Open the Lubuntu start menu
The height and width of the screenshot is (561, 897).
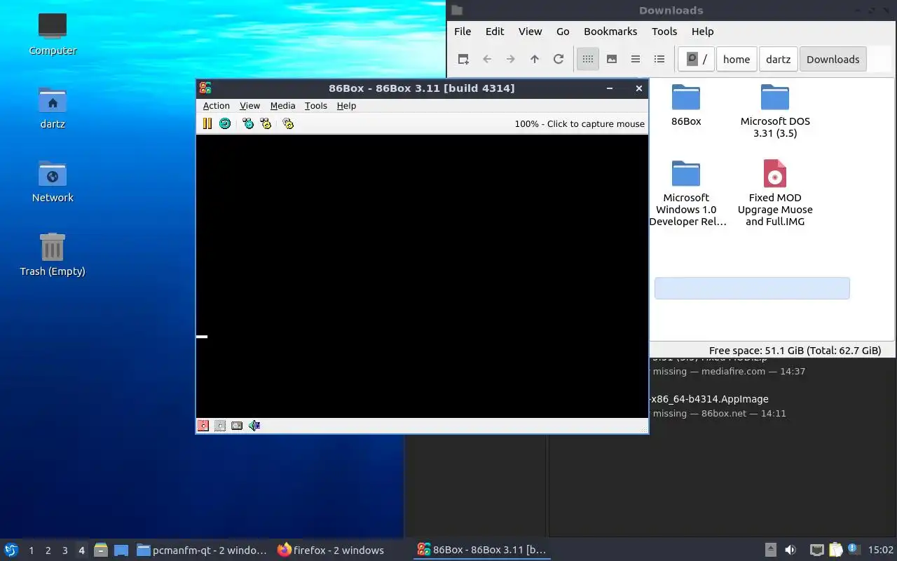coord(11,550)
